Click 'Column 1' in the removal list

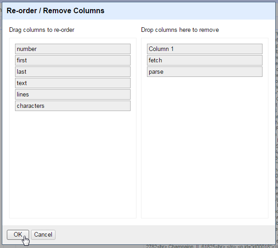204,49
